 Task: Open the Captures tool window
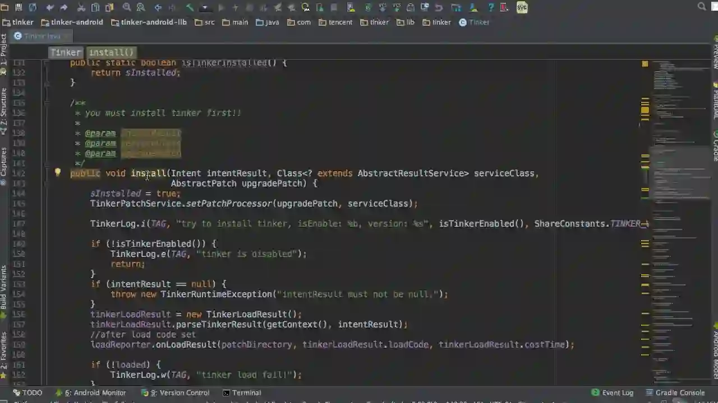click(x=3, y=165)
